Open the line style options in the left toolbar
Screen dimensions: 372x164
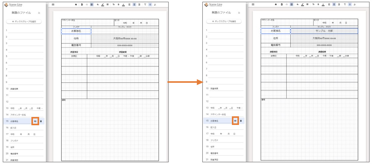[107, 5]
